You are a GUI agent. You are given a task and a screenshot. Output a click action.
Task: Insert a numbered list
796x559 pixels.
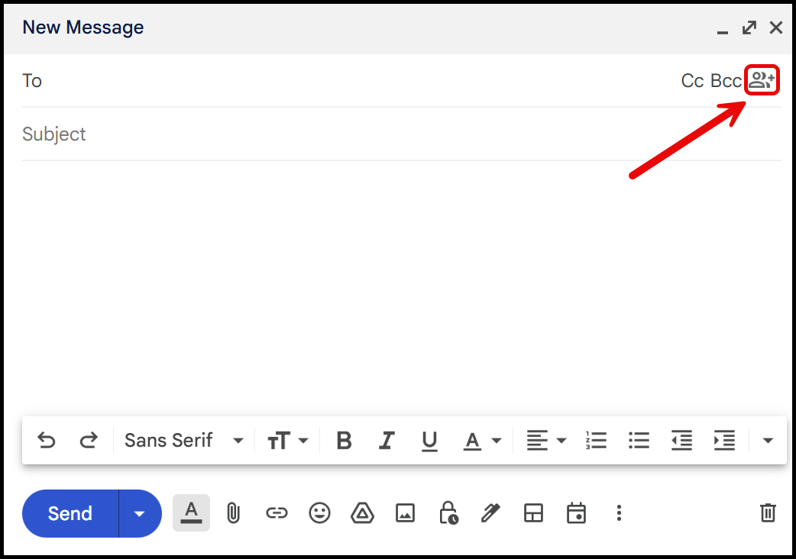pyautogui.click(x=596, y=441)
